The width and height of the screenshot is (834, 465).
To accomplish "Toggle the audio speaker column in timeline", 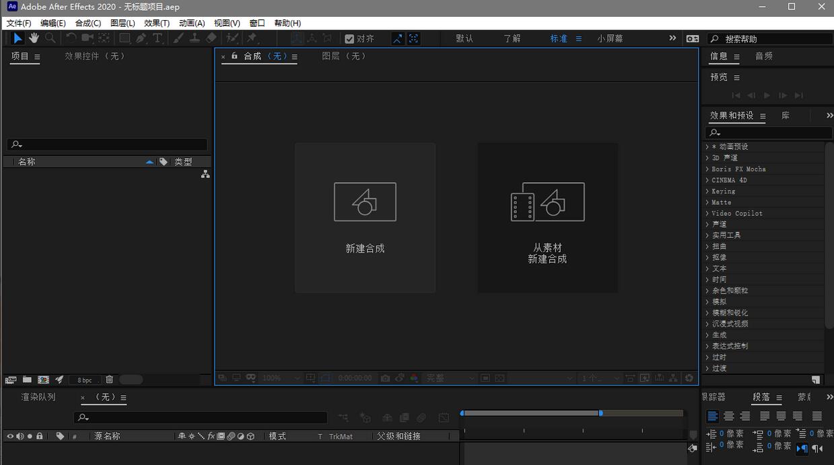I will click(x=20, y=436).
